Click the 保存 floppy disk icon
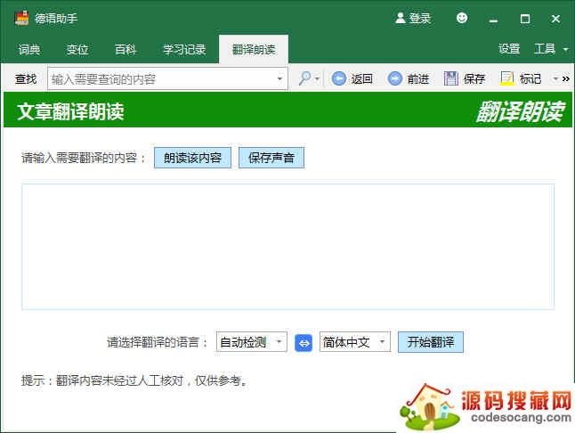This screenshot has height=433, width=575. click(451, 78)
